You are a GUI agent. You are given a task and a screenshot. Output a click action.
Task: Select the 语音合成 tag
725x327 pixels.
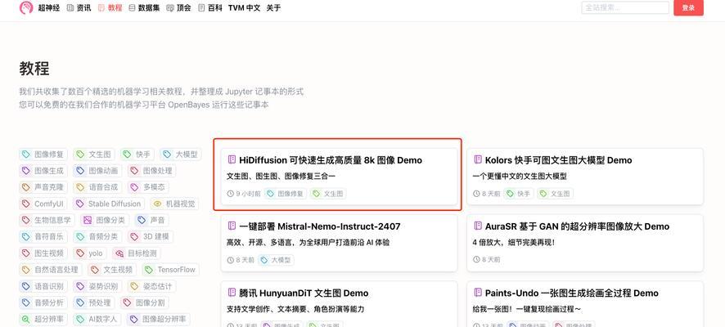pyautogui.click(x=97, y=187)
